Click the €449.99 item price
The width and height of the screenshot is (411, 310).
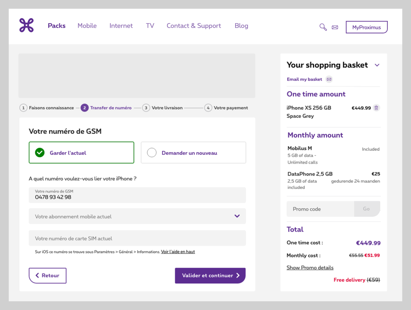tap(361, 108)
